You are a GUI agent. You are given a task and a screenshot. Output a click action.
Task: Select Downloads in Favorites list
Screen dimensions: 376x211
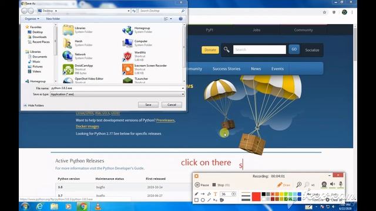[x=37, y=37]
